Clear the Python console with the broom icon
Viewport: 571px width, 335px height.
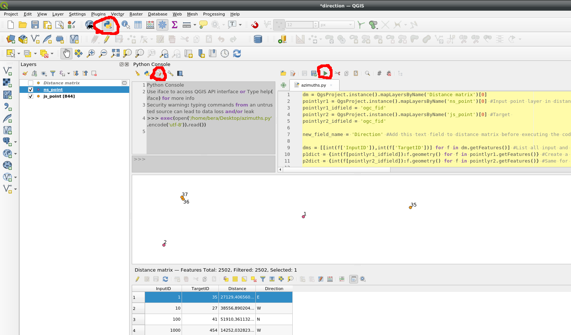pos(138,74)
